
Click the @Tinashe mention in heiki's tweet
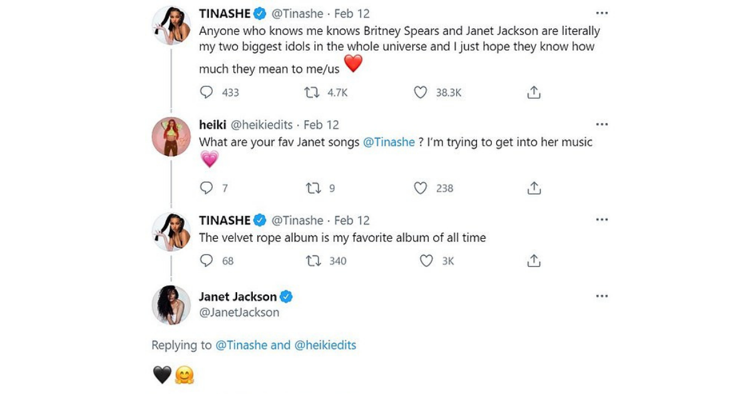389,143
